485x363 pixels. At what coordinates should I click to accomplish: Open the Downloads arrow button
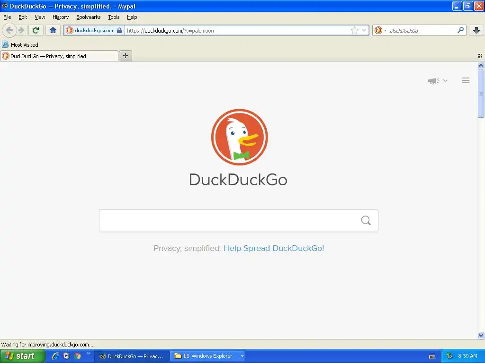476,30
